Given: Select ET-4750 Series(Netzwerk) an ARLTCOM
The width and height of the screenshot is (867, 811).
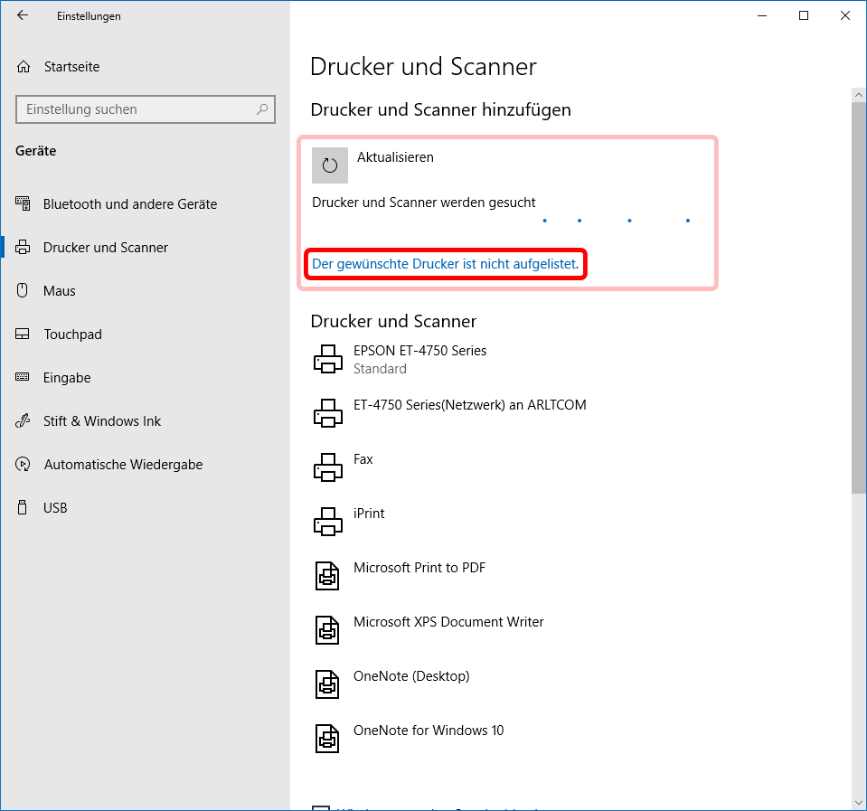Looking at the screenshot, I should coord(469,405).
